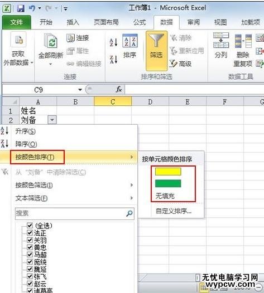Open the 页面布局 tab
Screen dimensions: 264x293
[106, 22]
